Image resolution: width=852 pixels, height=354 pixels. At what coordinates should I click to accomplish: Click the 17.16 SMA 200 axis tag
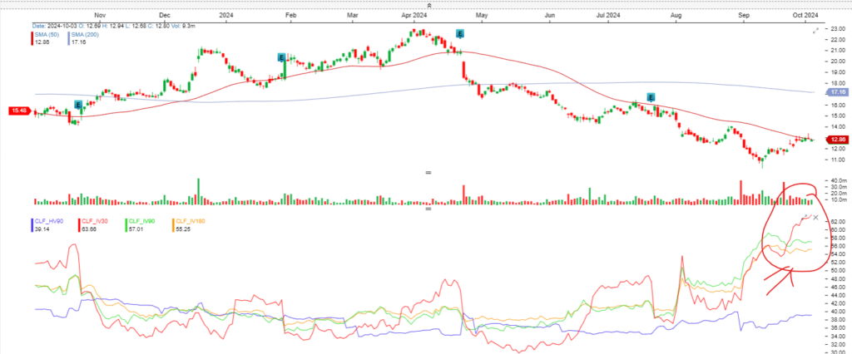(x=835, y=93)
